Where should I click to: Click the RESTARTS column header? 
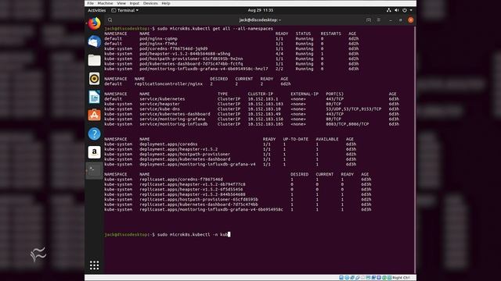(x=330, y=34)
